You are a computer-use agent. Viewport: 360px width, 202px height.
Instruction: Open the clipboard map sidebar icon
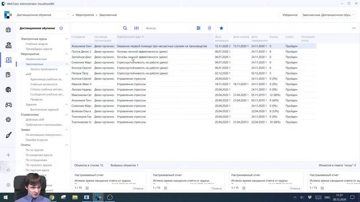click(x=8, y=75)
